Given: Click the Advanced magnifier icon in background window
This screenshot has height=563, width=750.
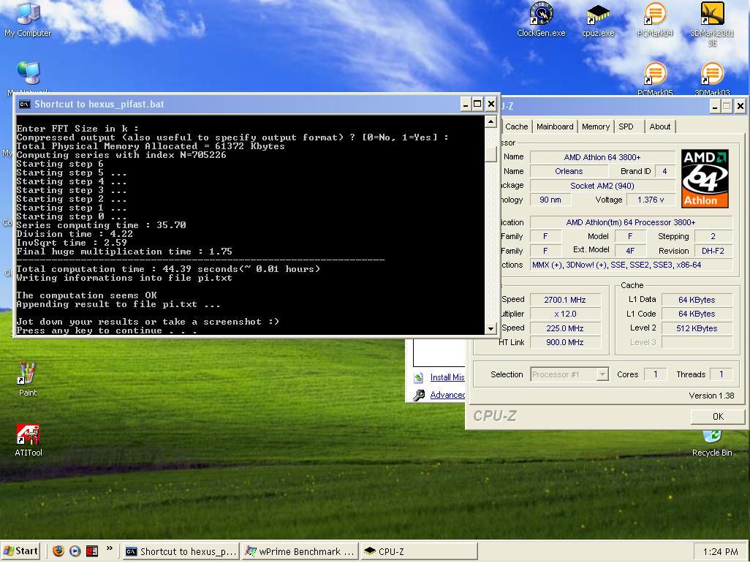Looking at the screenshot, I should click(x=419, y=395).
